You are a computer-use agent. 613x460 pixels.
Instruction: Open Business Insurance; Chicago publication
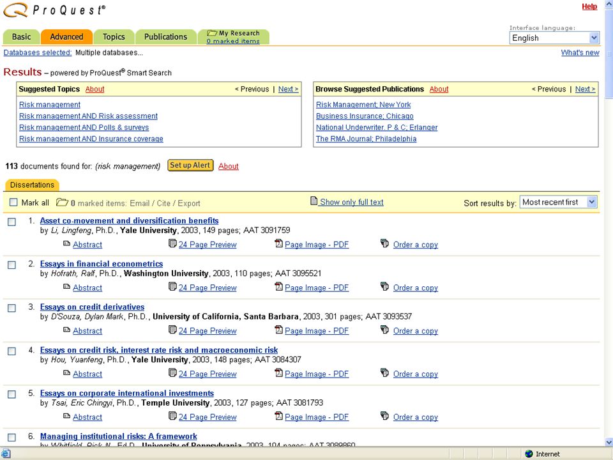(x=365, y=116)
